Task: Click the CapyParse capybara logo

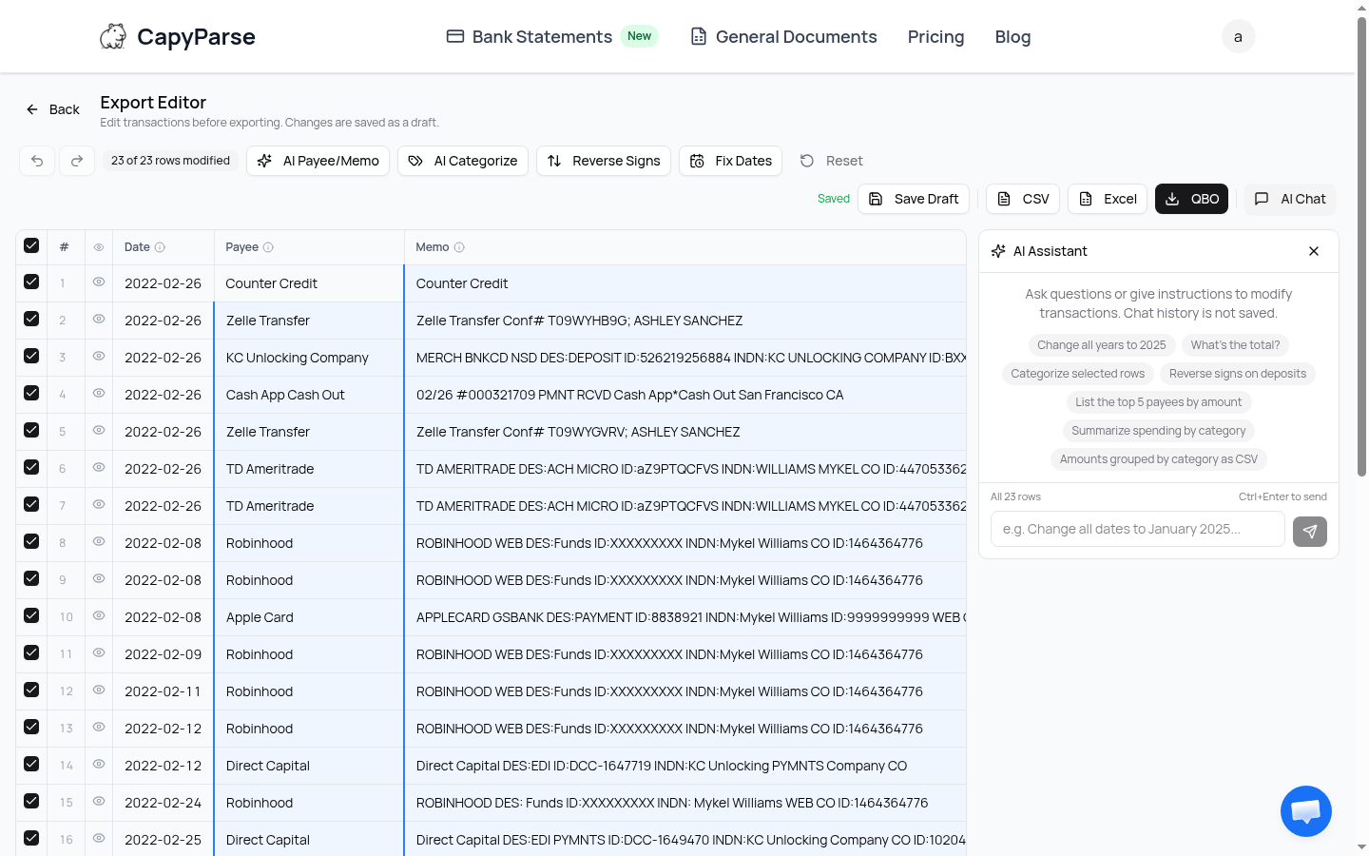Action: point(113,36)
